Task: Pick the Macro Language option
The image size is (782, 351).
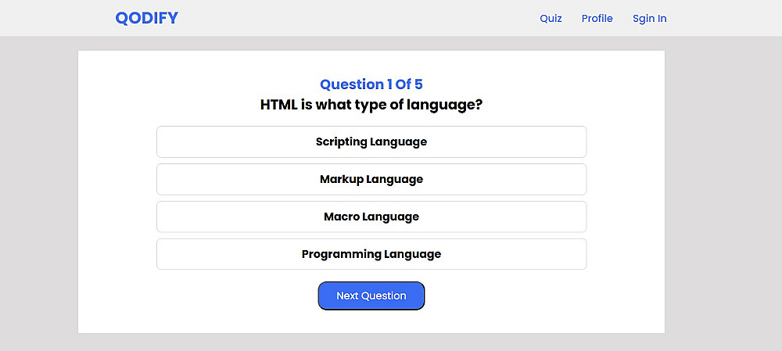Action: [x=371, y=217]
